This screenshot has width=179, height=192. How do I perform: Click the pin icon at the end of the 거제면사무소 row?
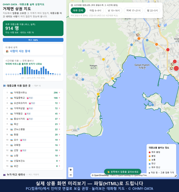click(x=59, y=92)
